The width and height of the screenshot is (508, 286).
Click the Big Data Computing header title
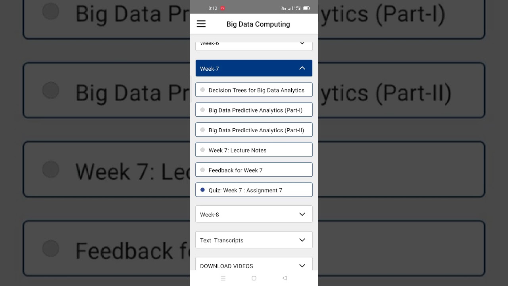[x=258, y=24]
